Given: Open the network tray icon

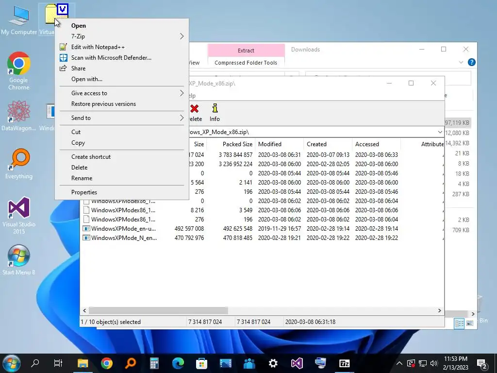Looking at the screenshot, I should (x=423, y=363).
